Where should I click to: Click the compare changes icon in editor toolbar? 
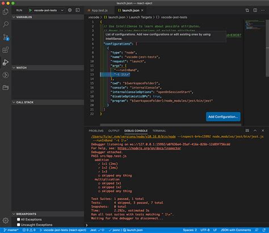[x=247, y=10]
